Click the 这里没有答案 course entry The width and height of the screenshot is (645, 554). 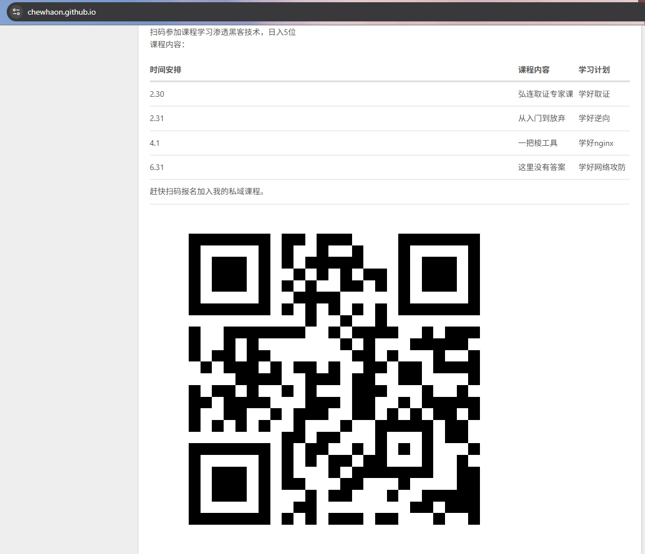click(542, 167)
